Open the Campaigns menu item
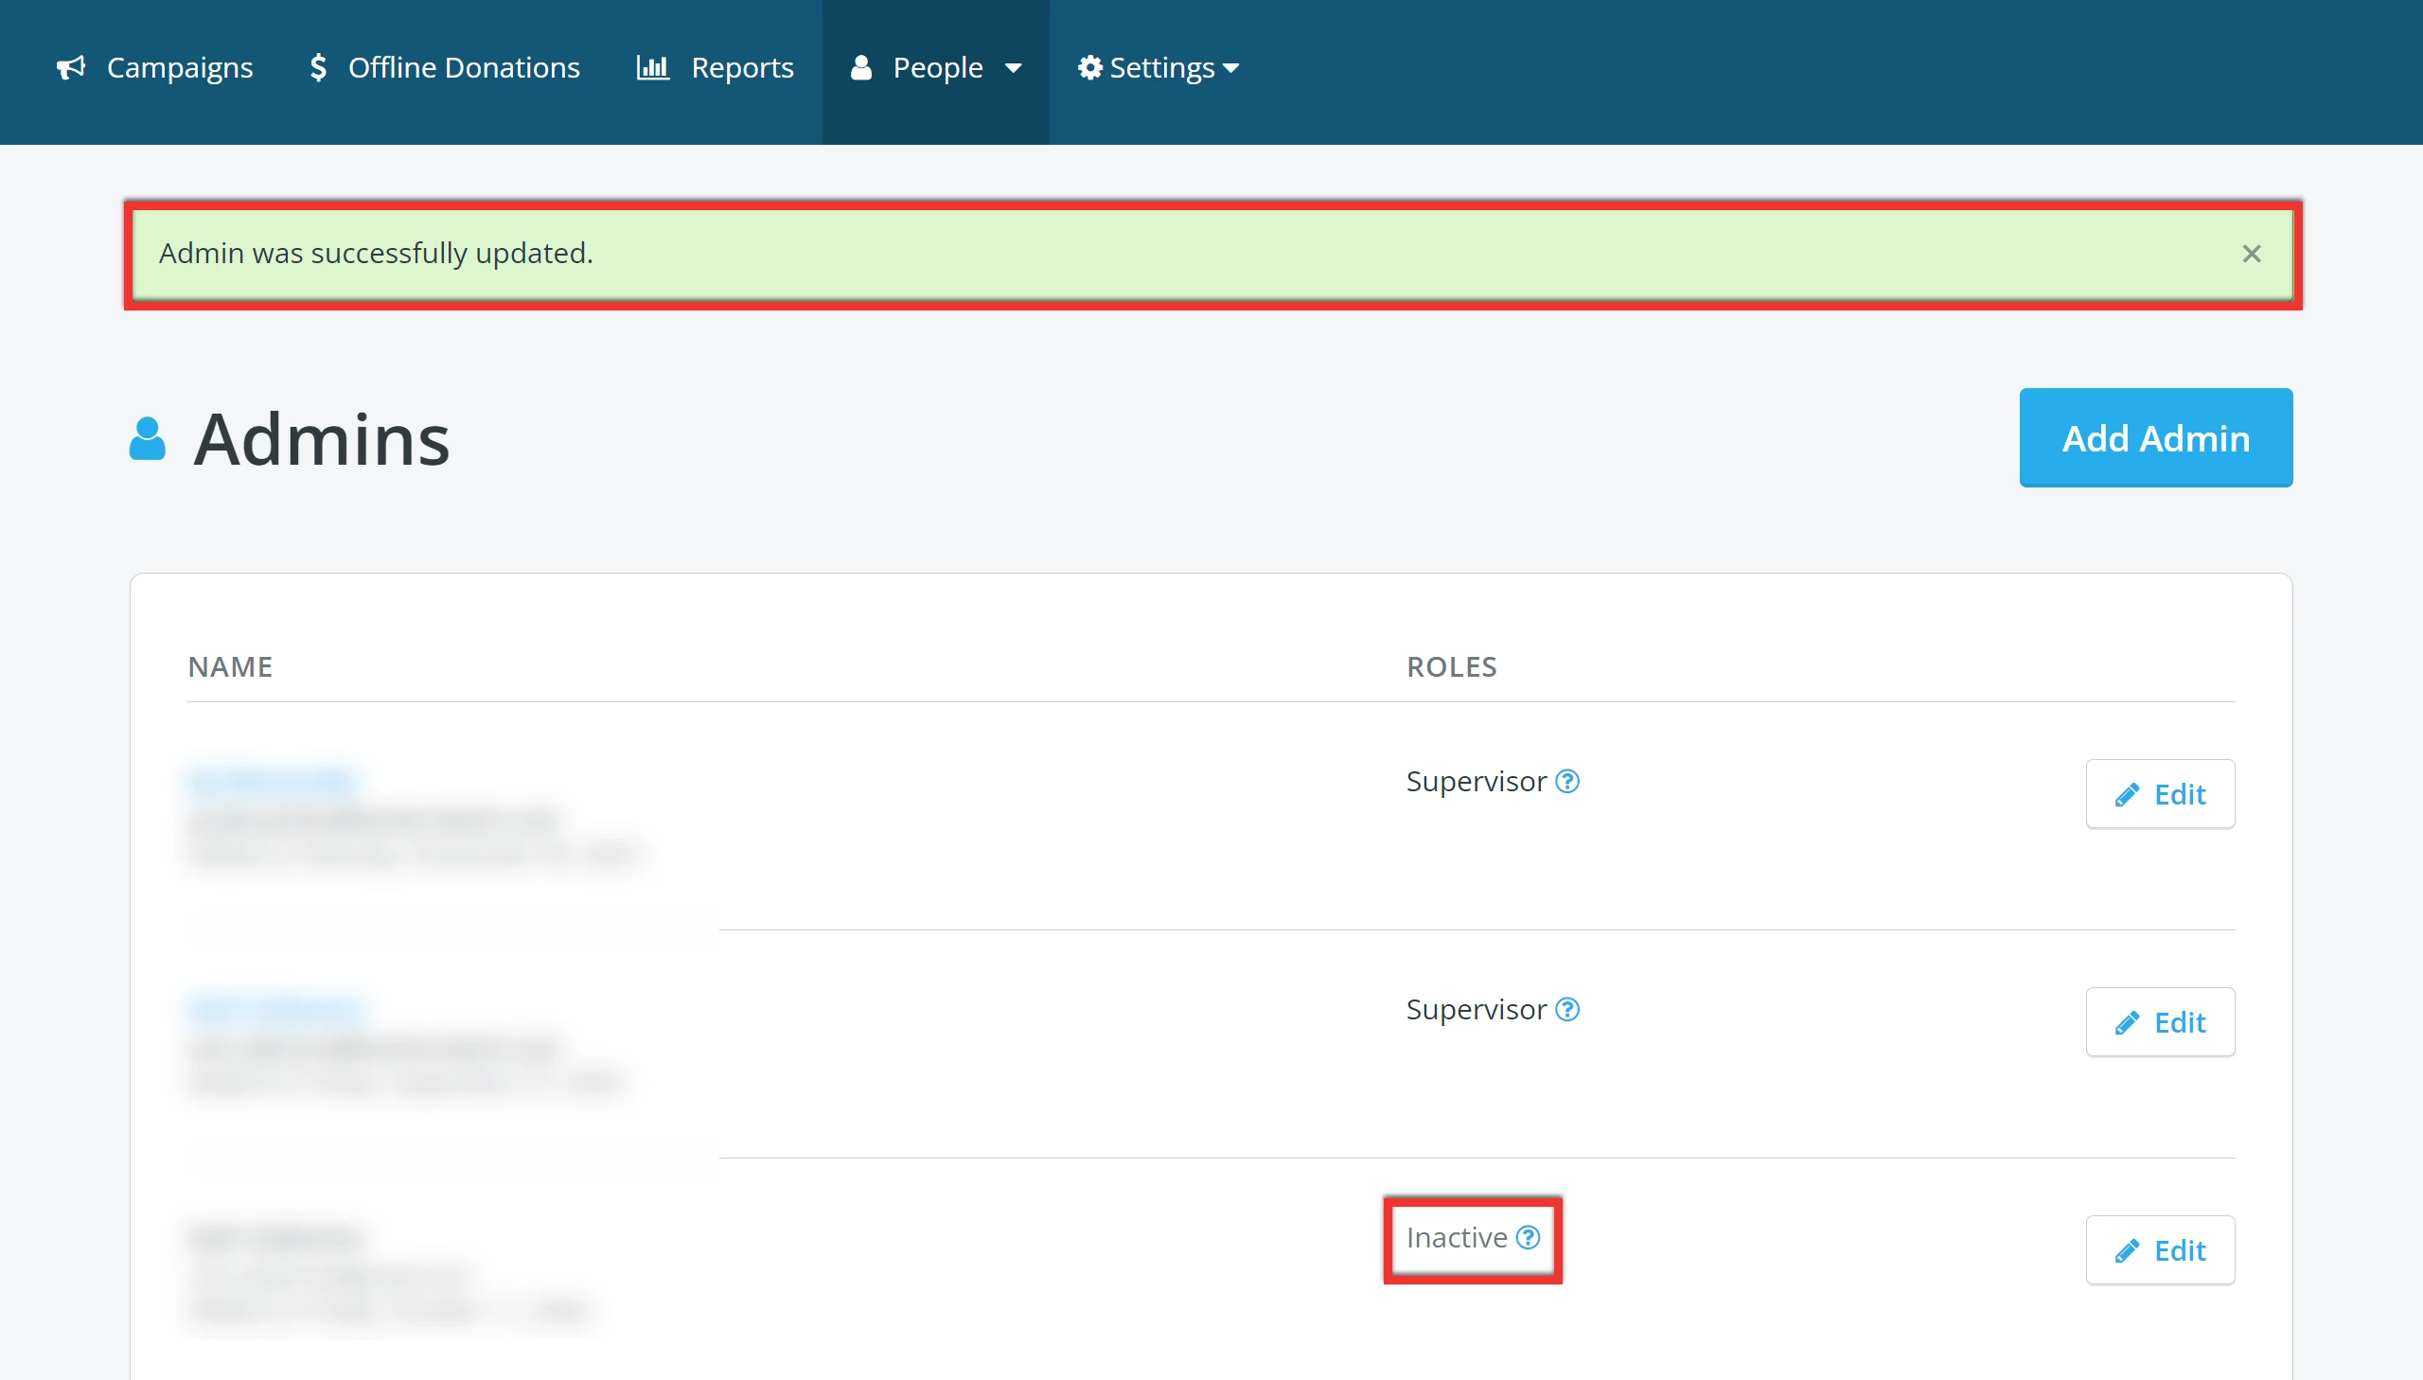Viewport: 2423px width, 1380px height. (179, 67)
